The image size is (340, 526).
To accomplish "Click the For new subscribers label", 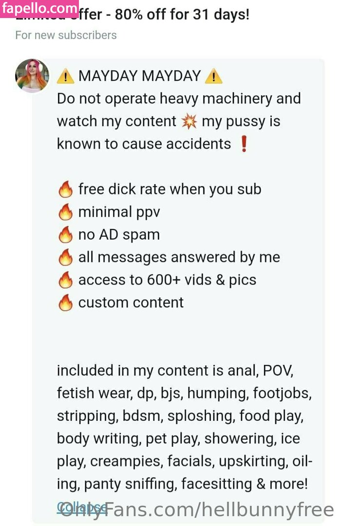I will pyautogui.click(x=66, y=35).
